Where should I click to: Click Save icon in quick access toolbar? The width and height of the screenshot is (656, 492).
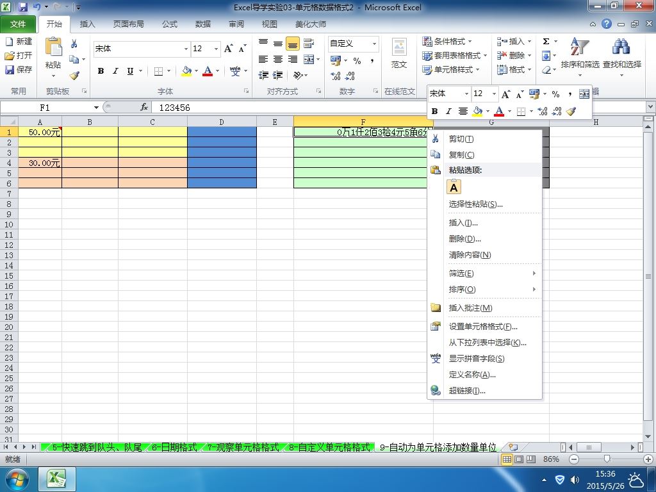click(x=23, y=7)
